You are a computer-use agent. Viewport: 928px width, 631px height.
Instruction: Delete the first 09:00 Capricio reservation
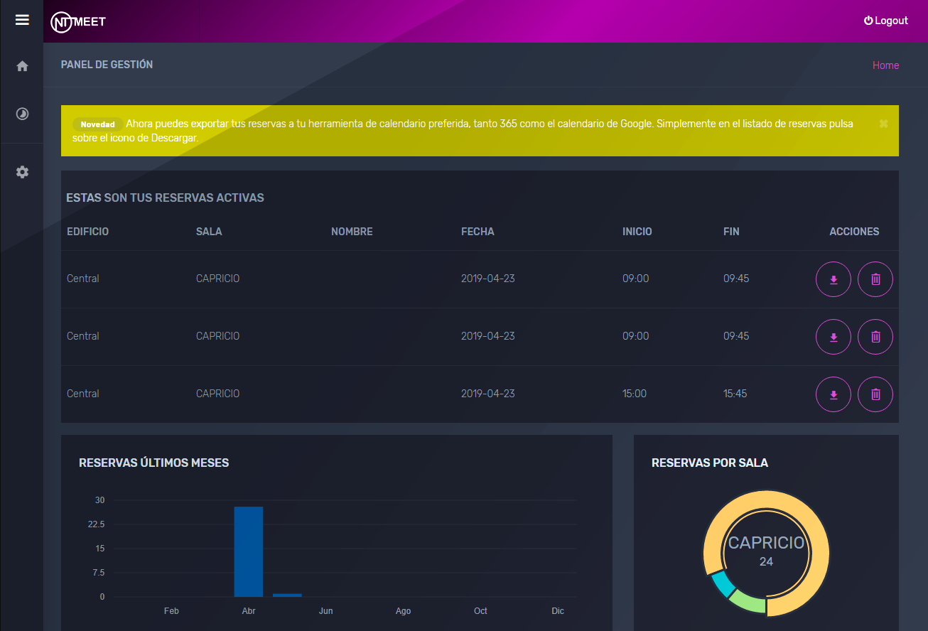click(x=875, y=279)
